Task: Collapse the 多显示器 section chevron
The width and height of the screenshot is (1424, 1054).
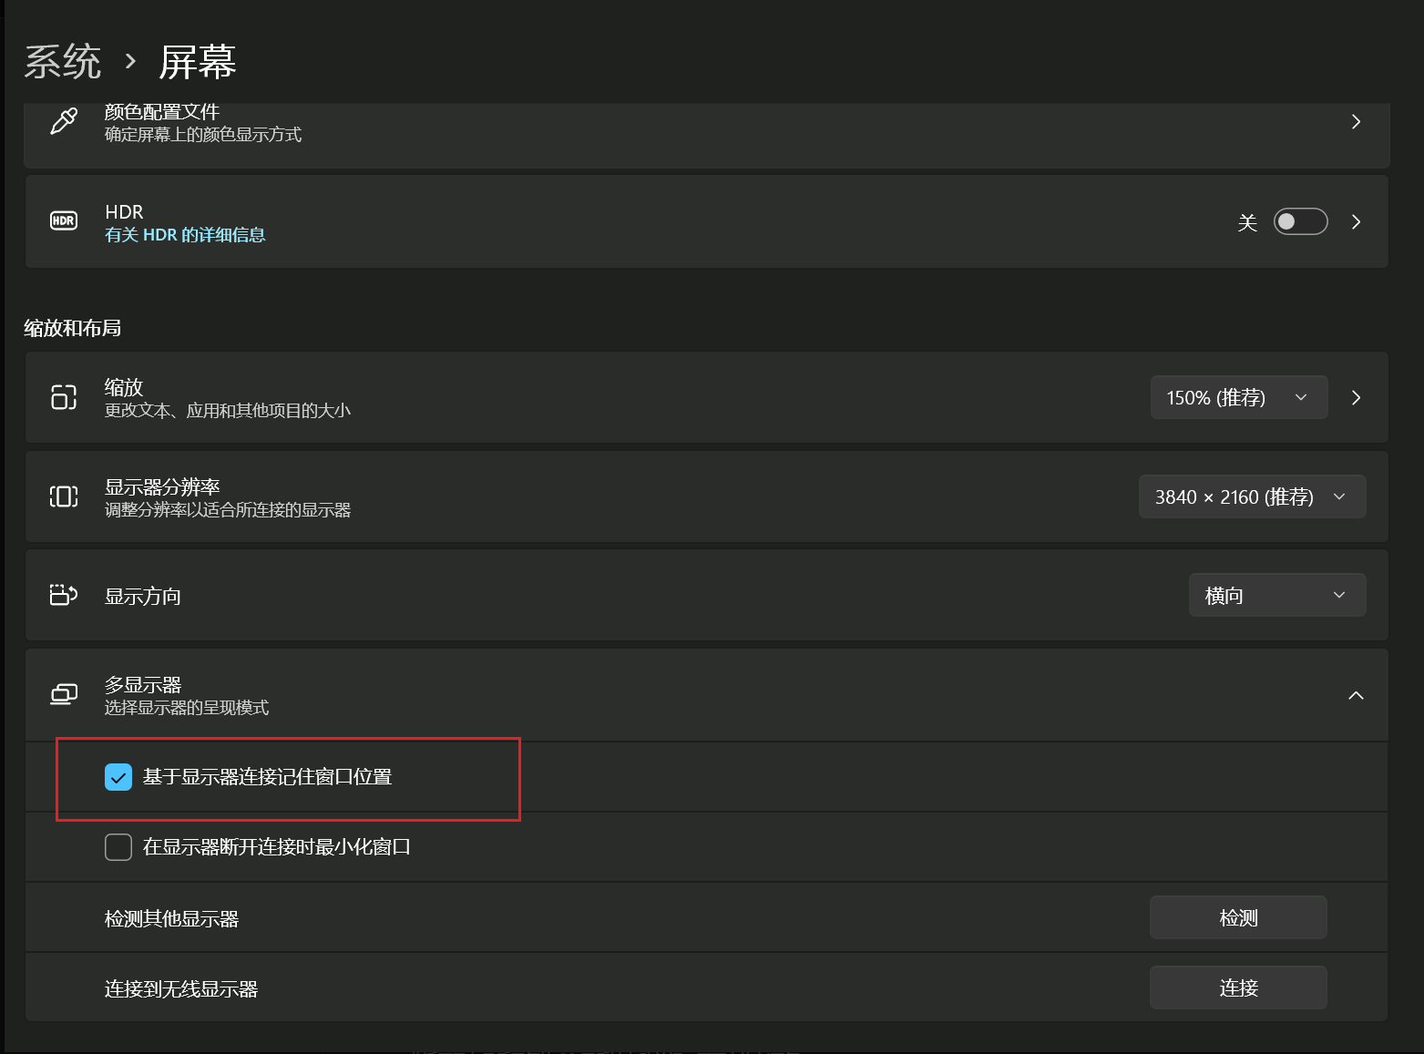Action: point(1356,695)
